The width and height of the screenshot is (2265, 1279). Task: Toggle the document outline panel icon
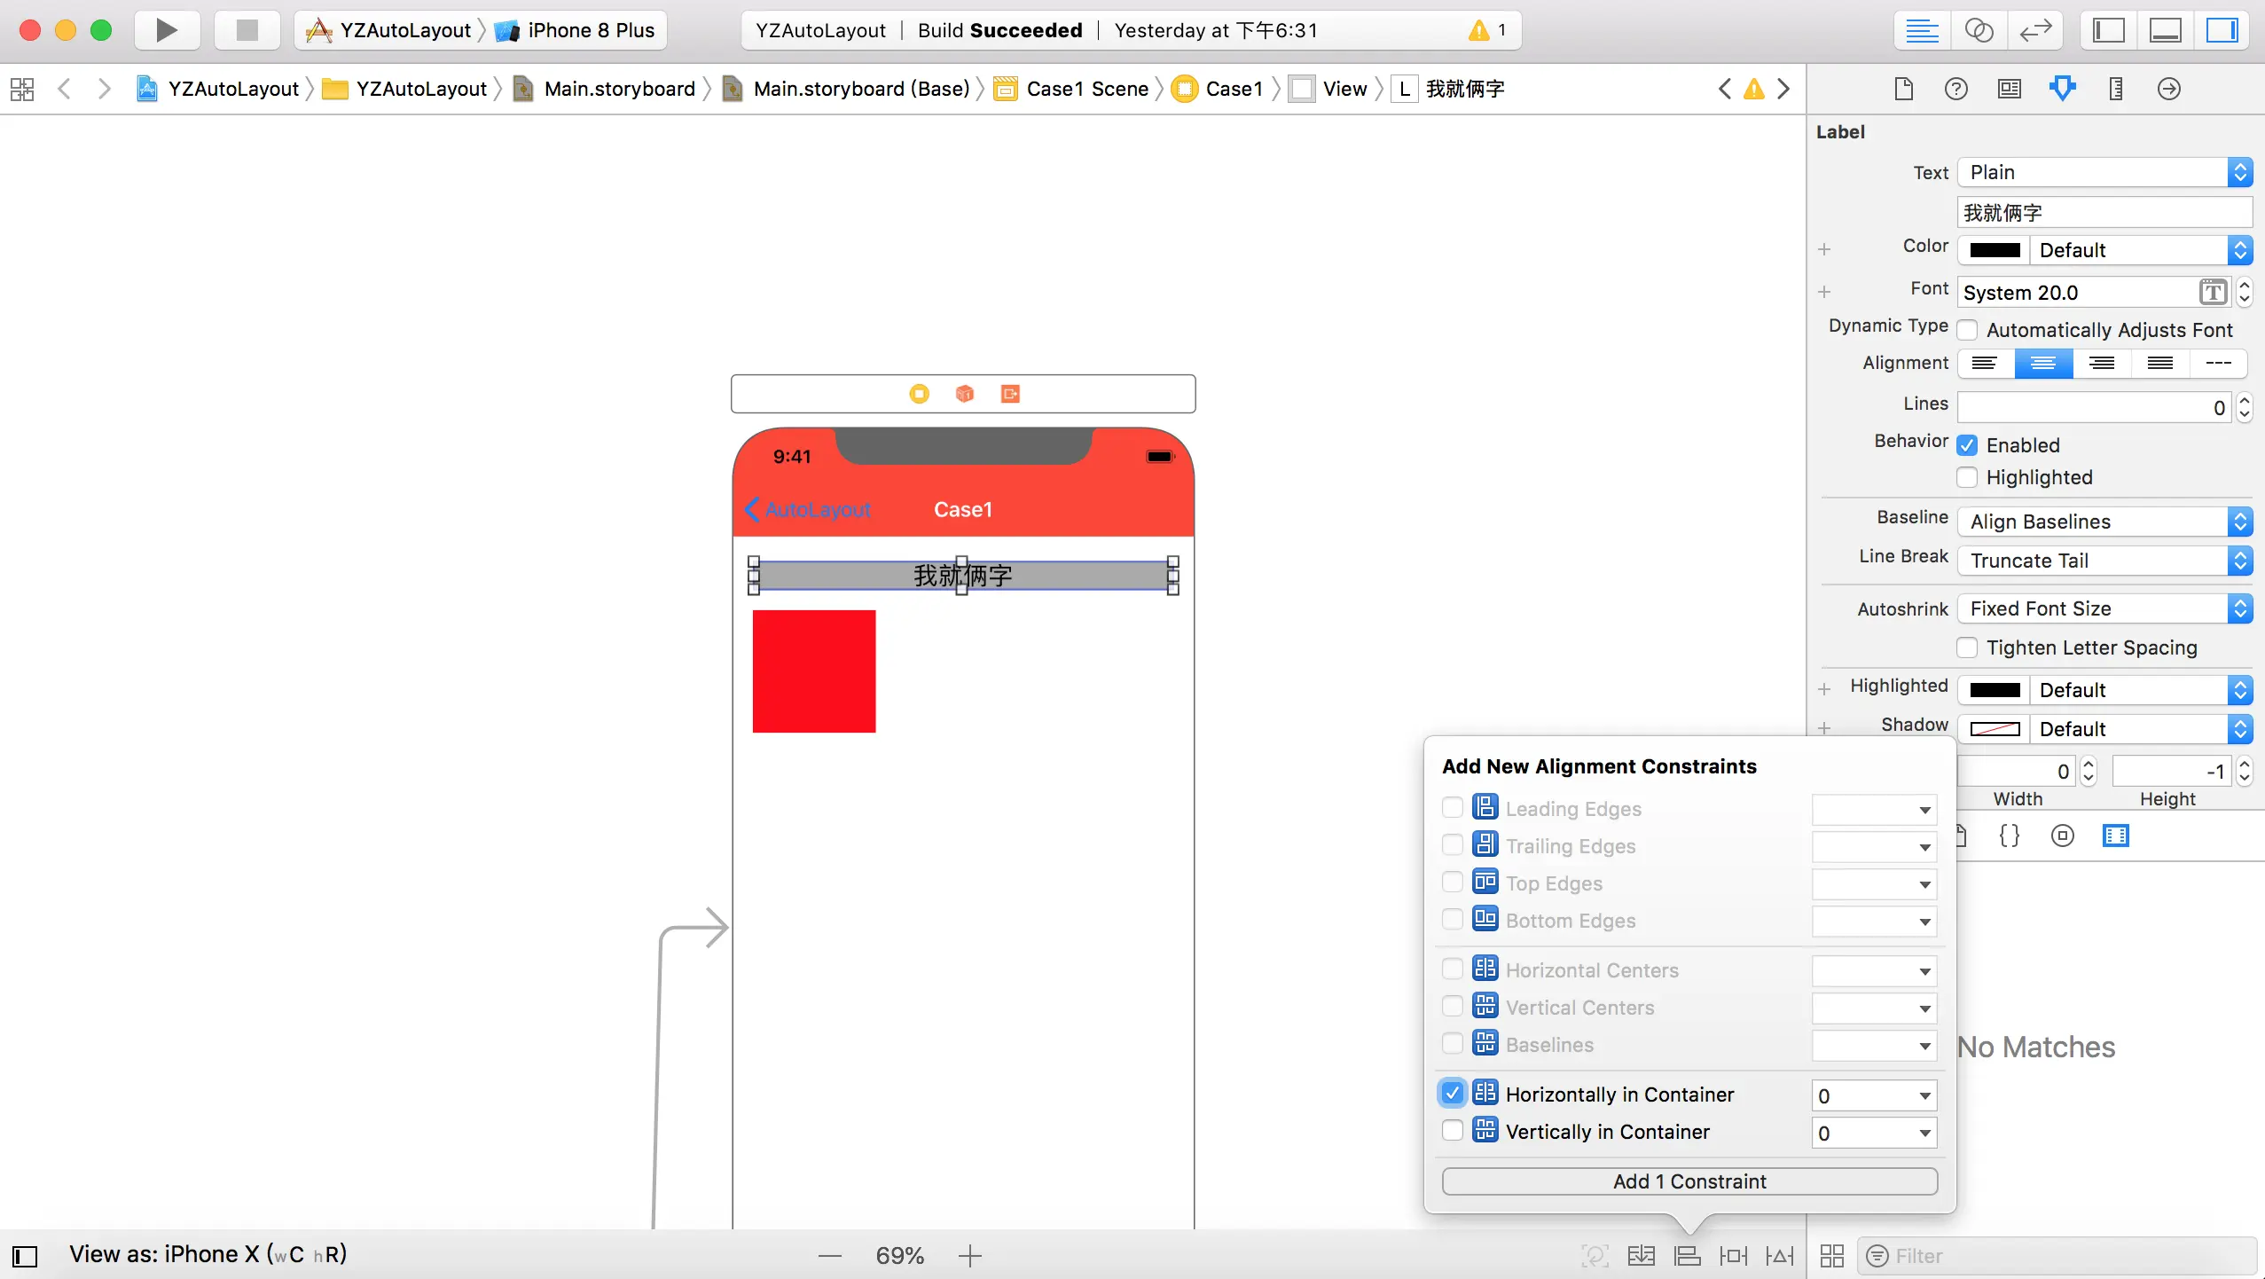point(25,1256)
